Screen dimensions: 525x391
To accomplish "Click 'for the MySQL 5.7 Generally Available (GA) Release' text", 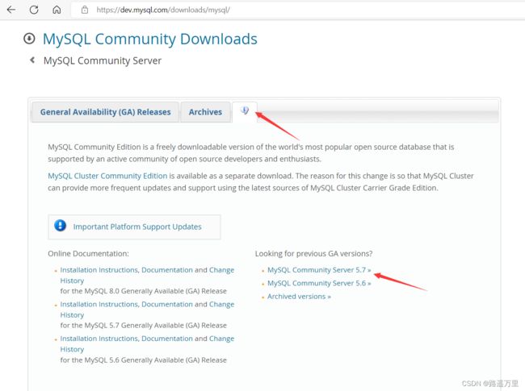I will pos(143,325).
